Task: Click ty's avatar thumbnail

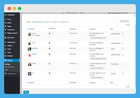Action: point(30,74)
